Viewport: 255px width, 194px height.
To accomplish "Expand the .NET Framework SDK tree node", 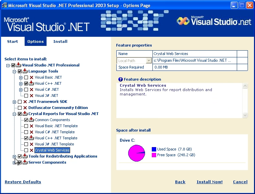I will tap(14, 102).
